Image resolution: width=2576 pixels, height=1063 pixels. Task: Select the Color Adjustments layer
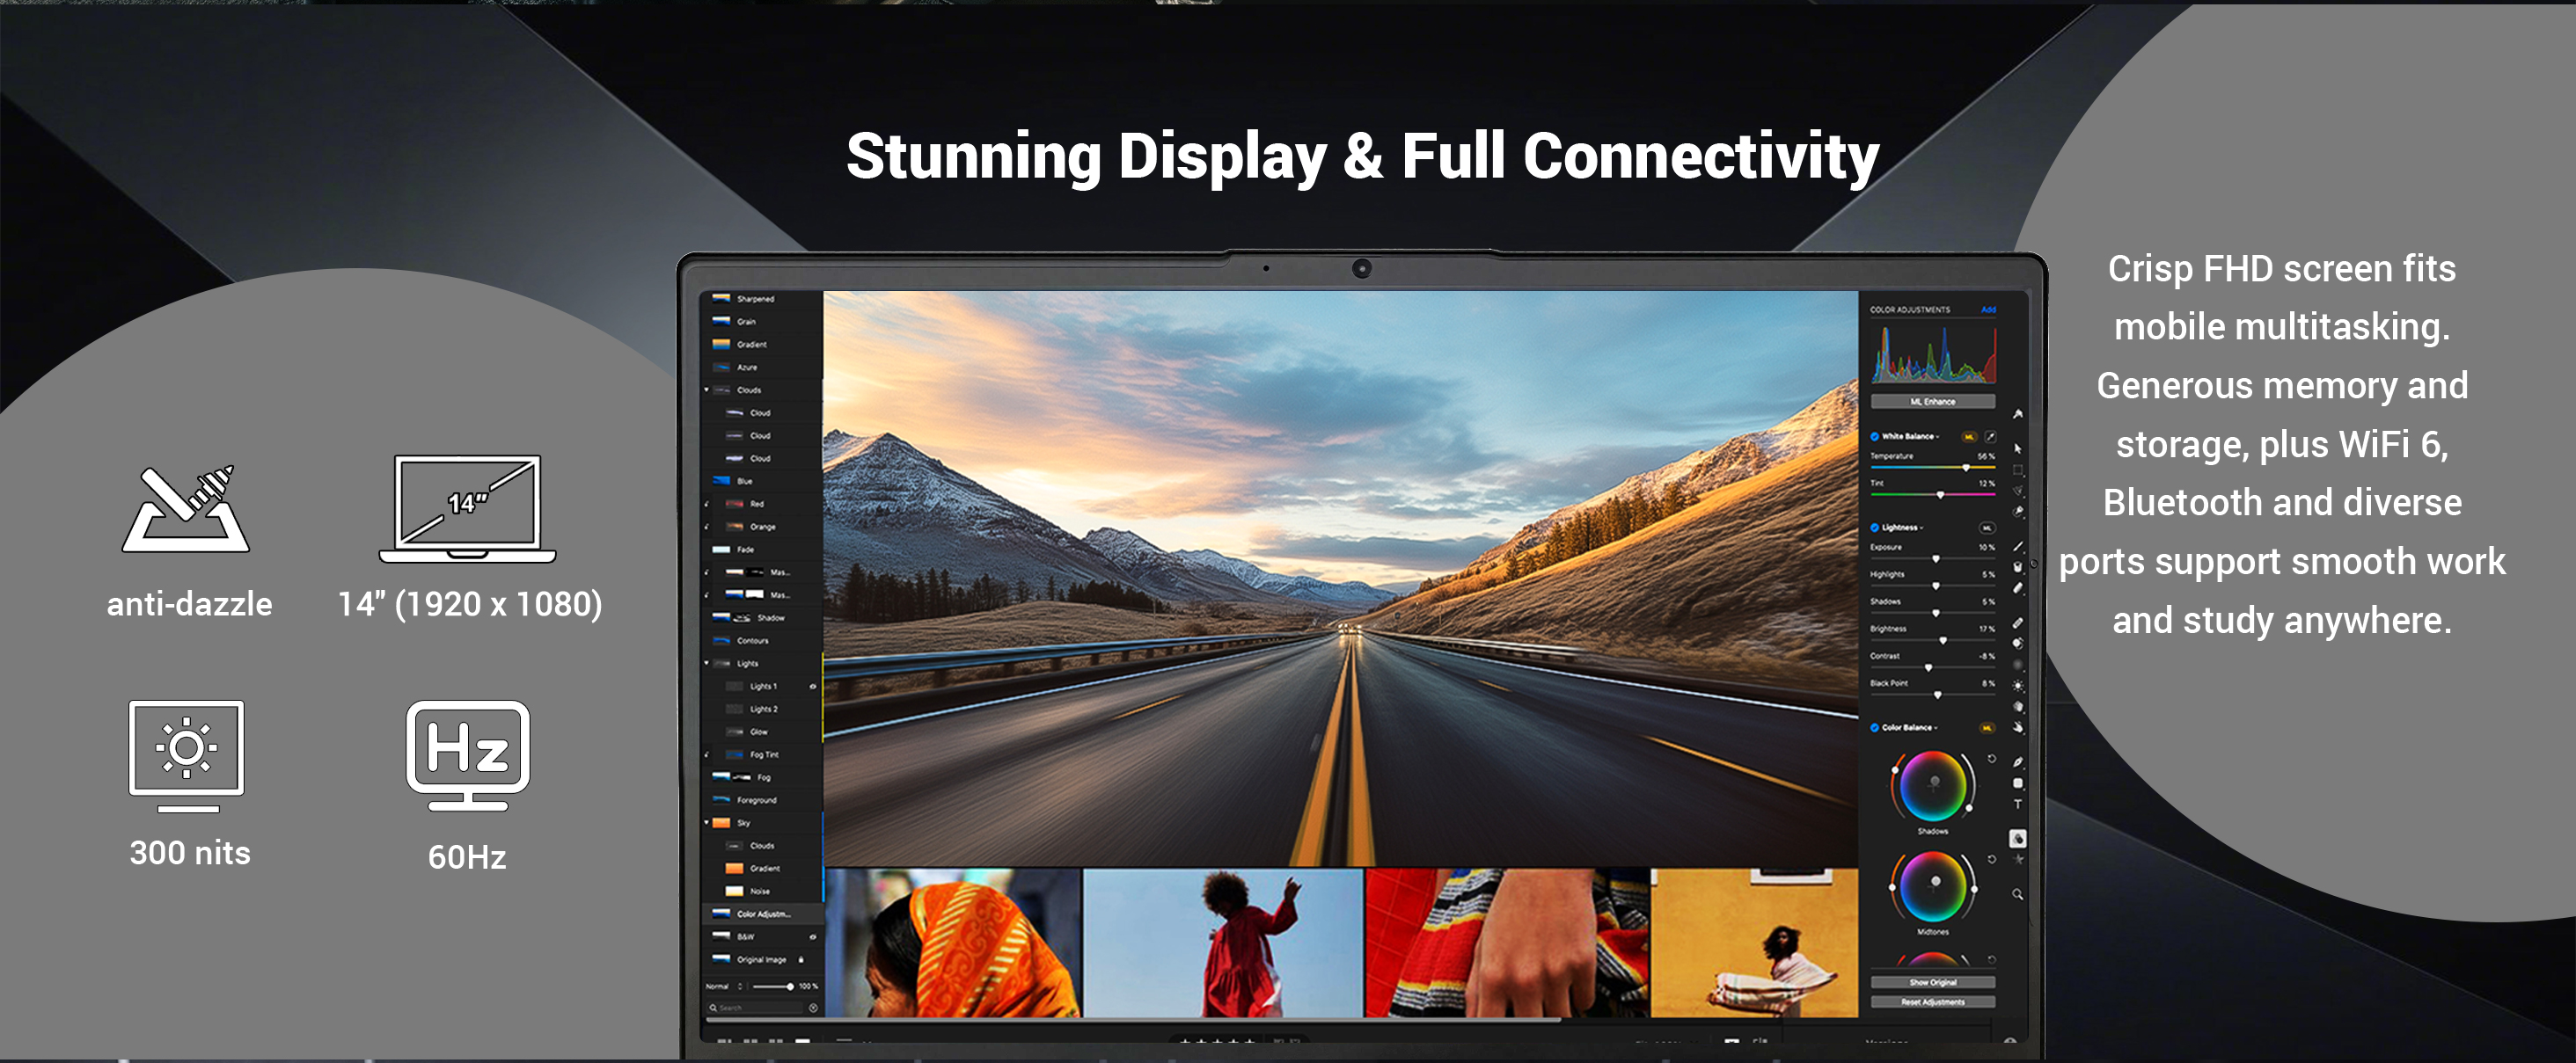click(x=762, y=914)
